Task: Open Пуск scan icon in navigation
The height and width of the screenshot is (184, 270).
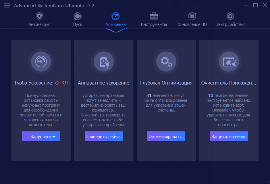Action: click(77, 16)
